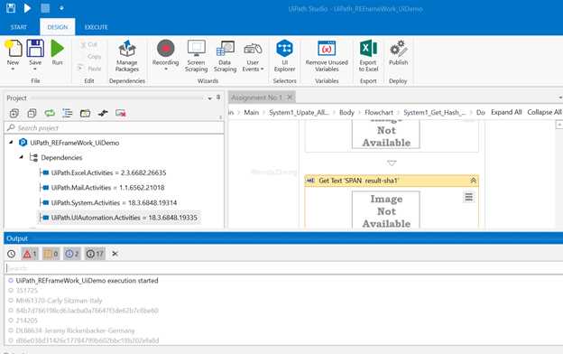Click the project settings icon in Project toolbar
Image resolution: width=563 pixels, height=354 pixels.
(103, 113)
